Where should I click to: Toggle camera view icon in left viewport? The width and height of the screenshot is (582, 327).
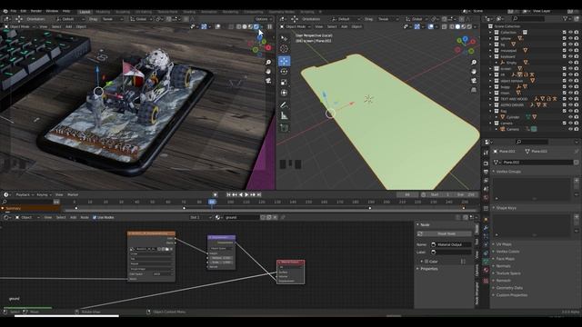tap(268, 81)
